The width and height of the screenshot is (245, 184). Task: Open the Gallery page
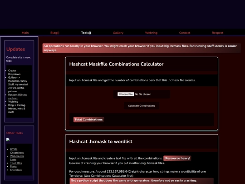[118, 33]
